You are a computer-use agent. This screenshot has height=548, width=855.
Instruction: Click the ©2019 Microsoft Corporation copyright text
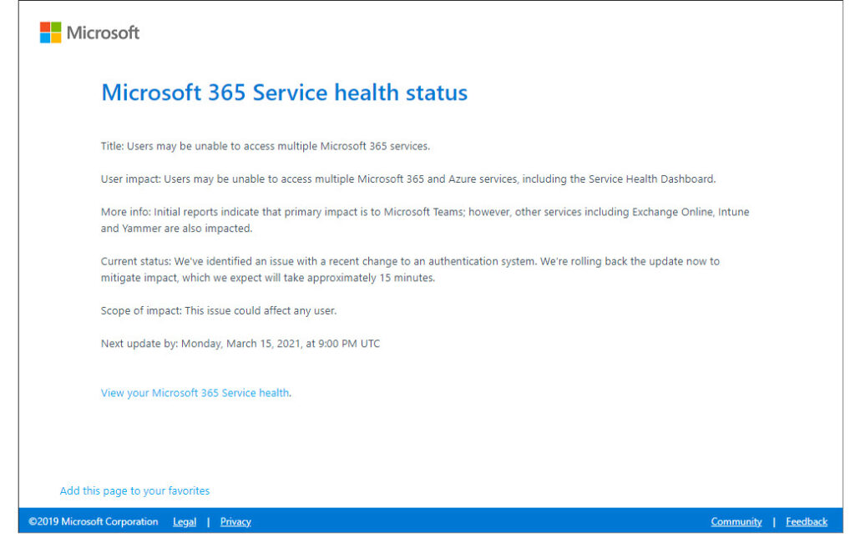[94, 522]
